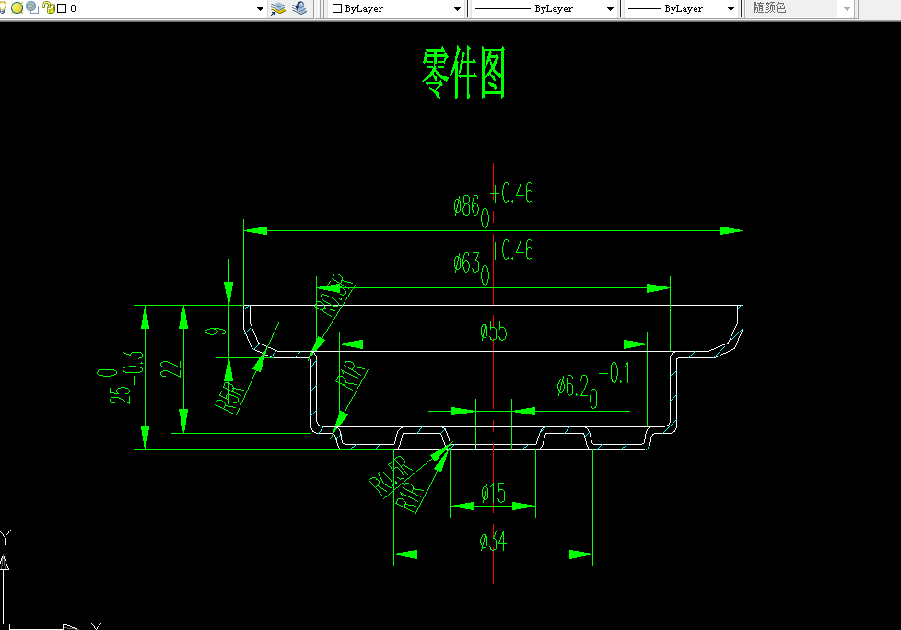
Task: Select the Ø34 dimension at bottom
Action: [491, 542]
